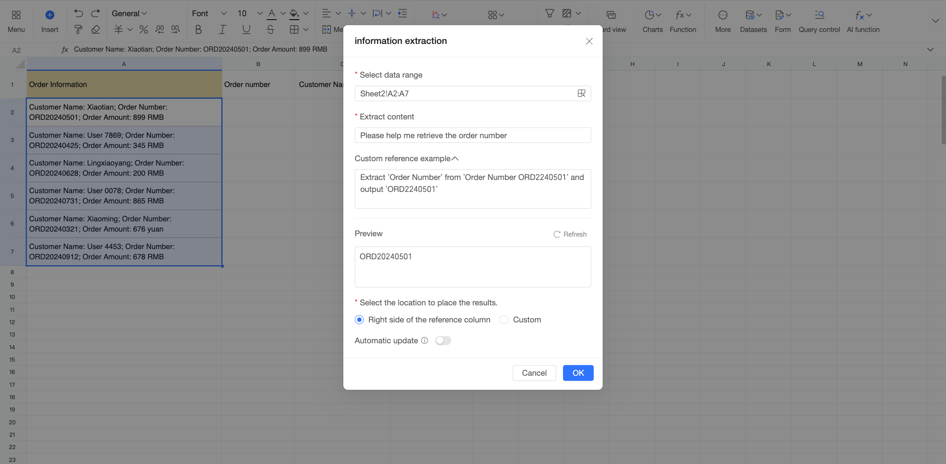Click the Undo arrow icon
This screenshot has width=946, height=464.
coord(78,13)
